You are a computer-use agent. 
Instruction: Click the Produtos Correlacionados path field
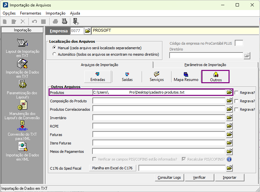coord(159,109)
